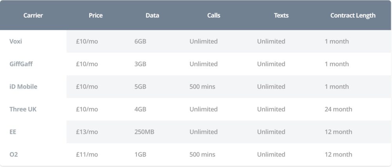This screenshot has width=392, height=167.
Task: Click the Texts column header
Action: pyautogui.click(x=281, y=16)
